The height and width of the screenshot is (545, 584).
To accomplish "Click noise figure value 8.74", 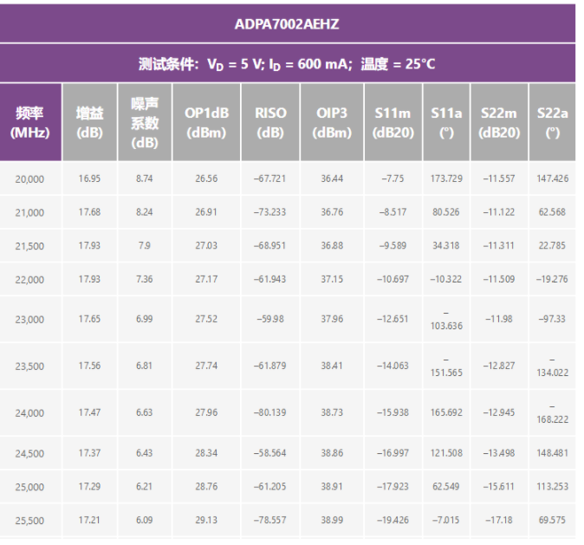I will (x=145, y=178).
